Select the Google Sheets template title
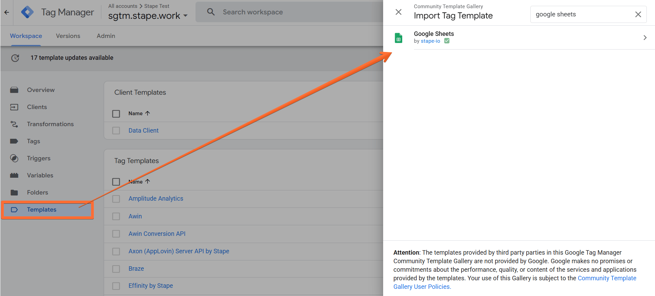Image resolution: width=655 pixels, height=296 pixels. [x=434, y=34]
